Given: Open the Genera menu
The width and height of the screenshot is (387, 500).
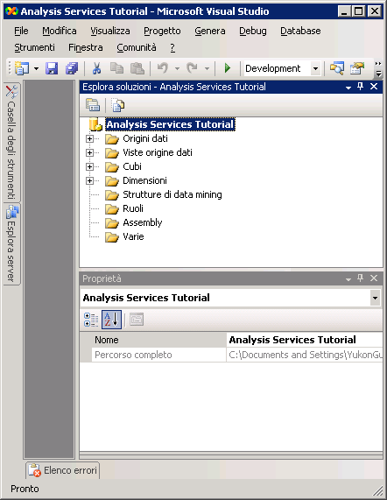Looking at the screenshot, I should (210, 31).
